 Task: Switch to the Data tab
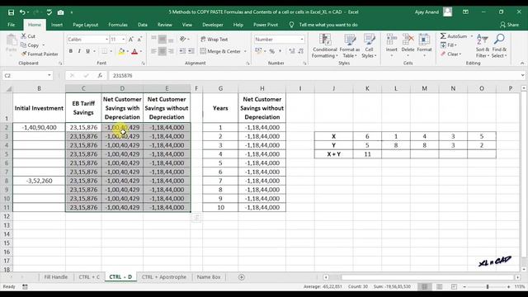point(143,25)
